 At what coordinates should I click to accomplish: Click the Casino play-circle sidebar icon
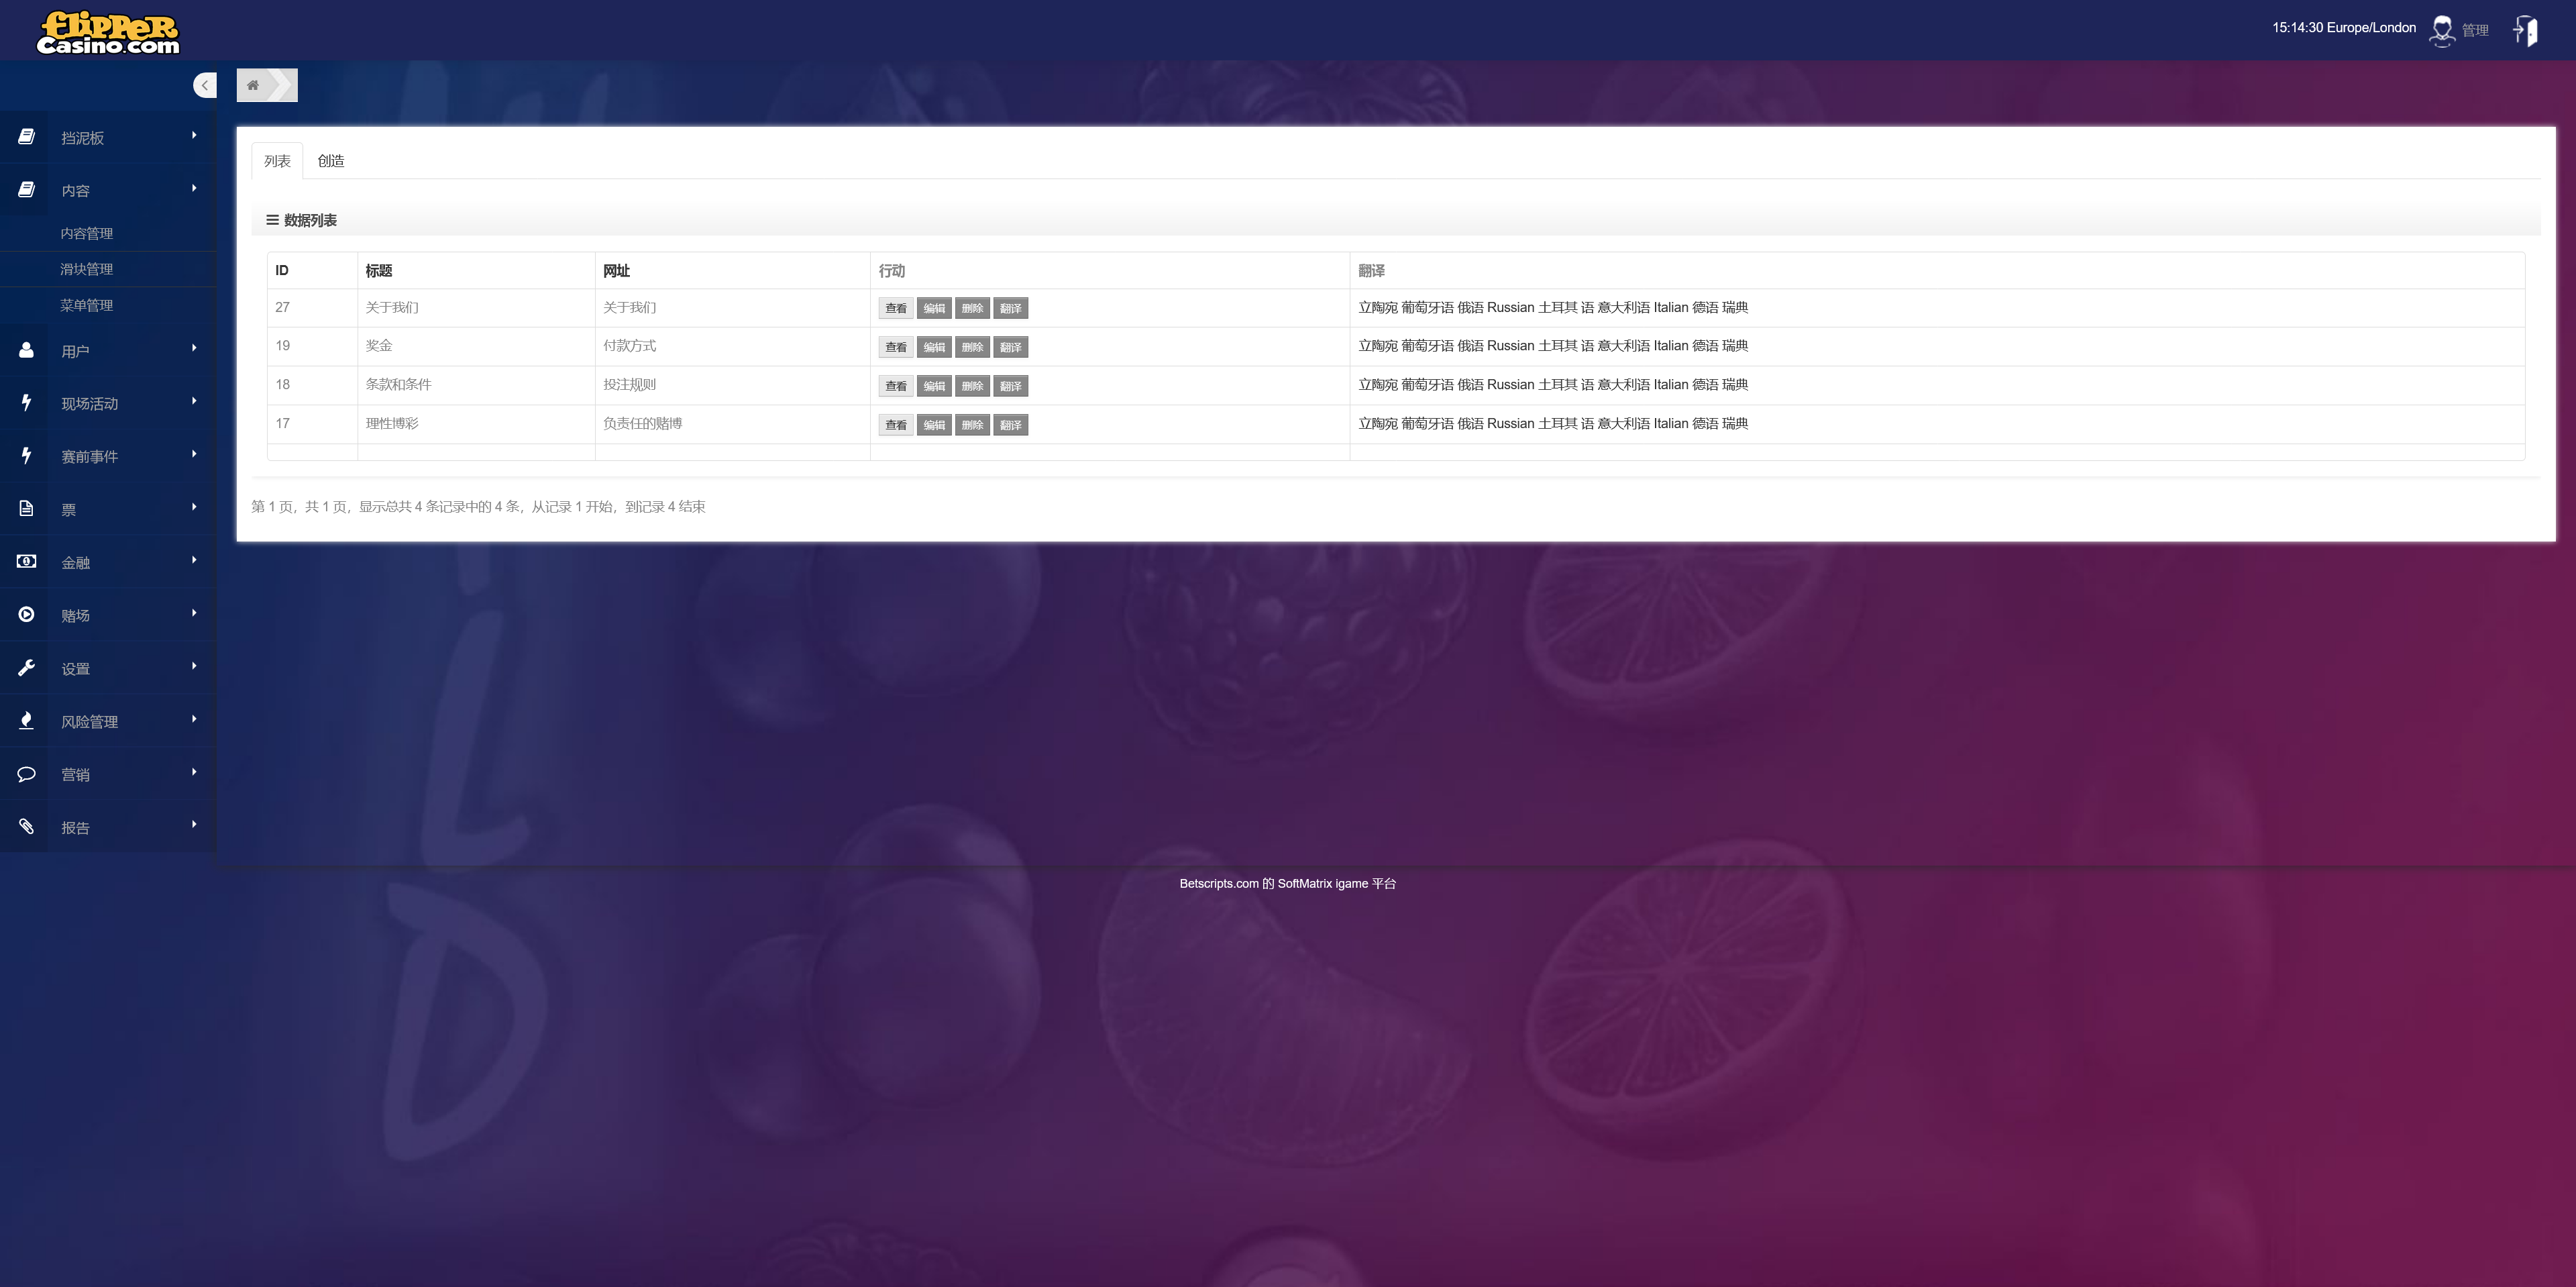(26, 615)
